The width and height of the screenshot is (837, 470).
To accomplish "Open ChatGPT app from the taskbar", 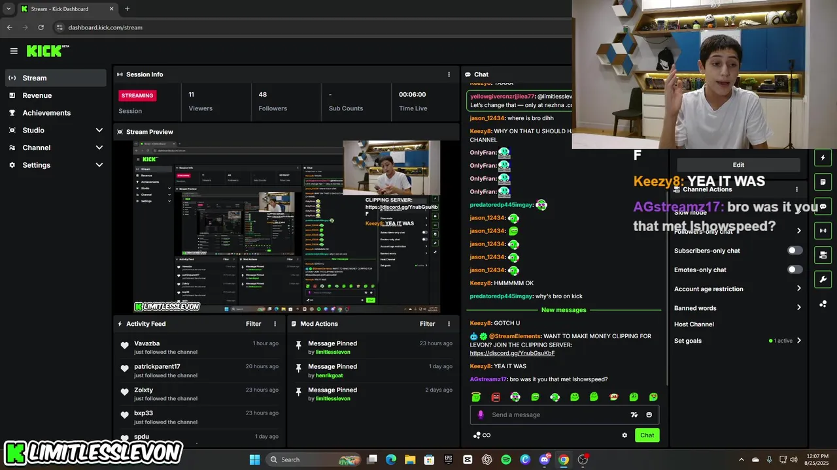I will 487,460.
